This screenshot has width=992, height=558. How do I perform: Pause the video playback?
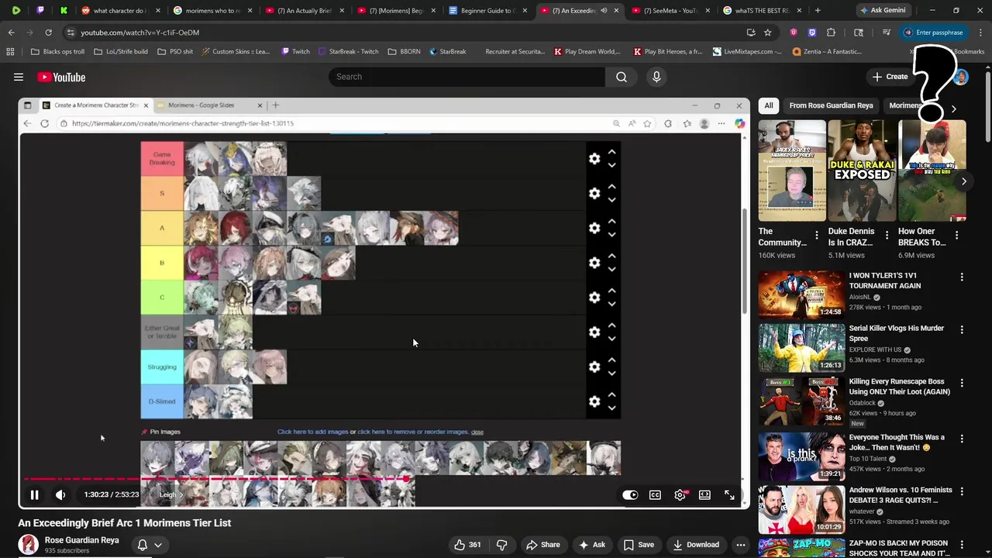[x=34, y=494]
